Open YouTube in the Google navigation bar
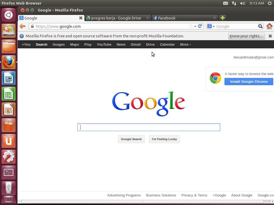Screen dimensions: 274x205 pos(104,45)
